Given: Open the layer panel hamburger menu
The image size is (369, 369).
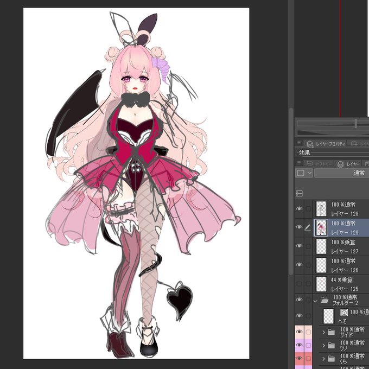Looking at the screenshot, I should [299, 163].
